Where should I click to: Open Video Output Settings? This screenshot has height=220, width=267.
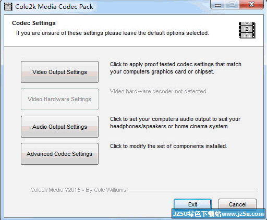tap(59, 72)
